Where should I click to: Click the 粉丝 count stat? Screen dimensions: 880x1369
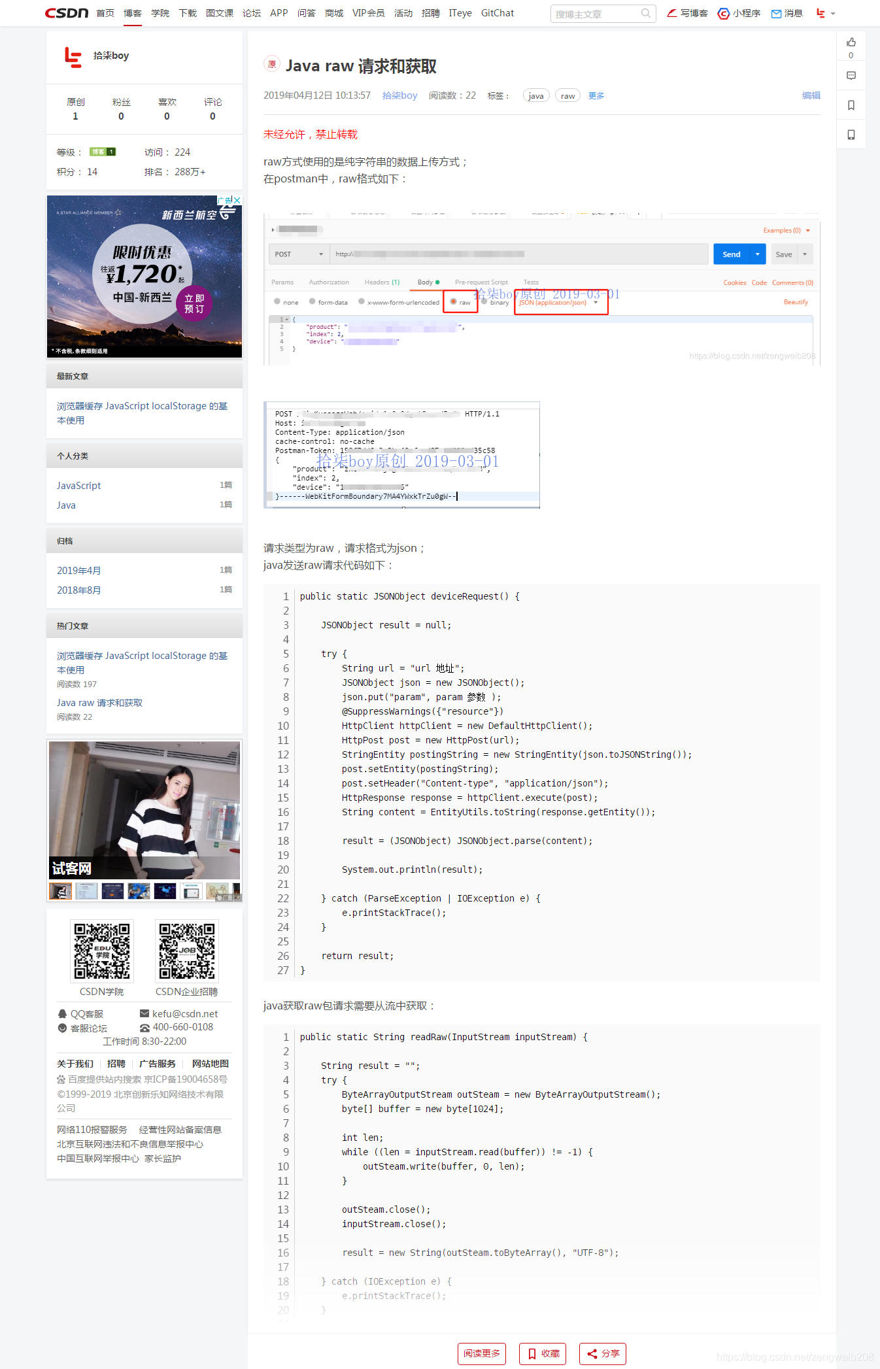coord(121,109)
